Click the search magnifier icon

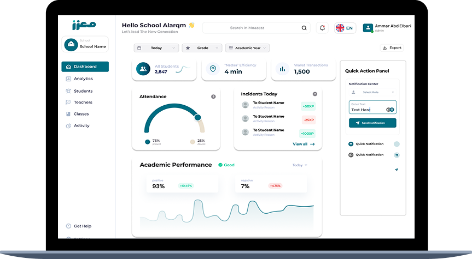click(304, 28)
